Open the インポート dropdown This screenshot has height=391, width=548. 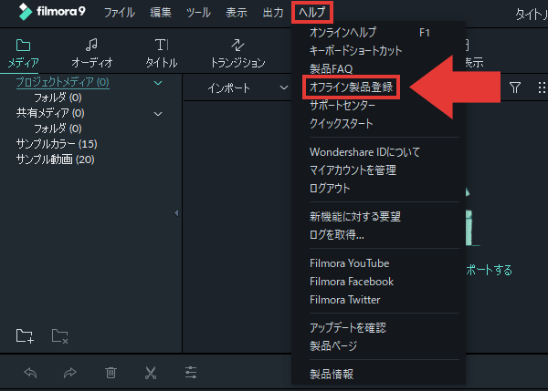pyautogui.click(x=248, y=87)
